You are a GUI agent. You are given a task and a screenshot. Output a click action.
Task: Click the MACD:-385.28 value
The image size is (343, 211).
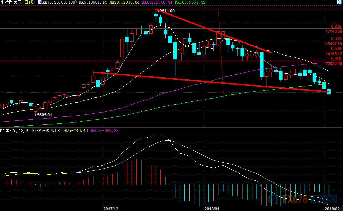[x=104, y=131]
